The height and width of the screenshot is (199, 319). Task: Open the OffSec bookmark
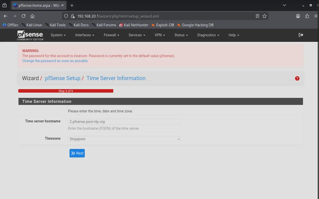coord(10,25)
